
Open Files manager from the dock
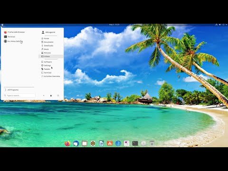click(85, 143)
